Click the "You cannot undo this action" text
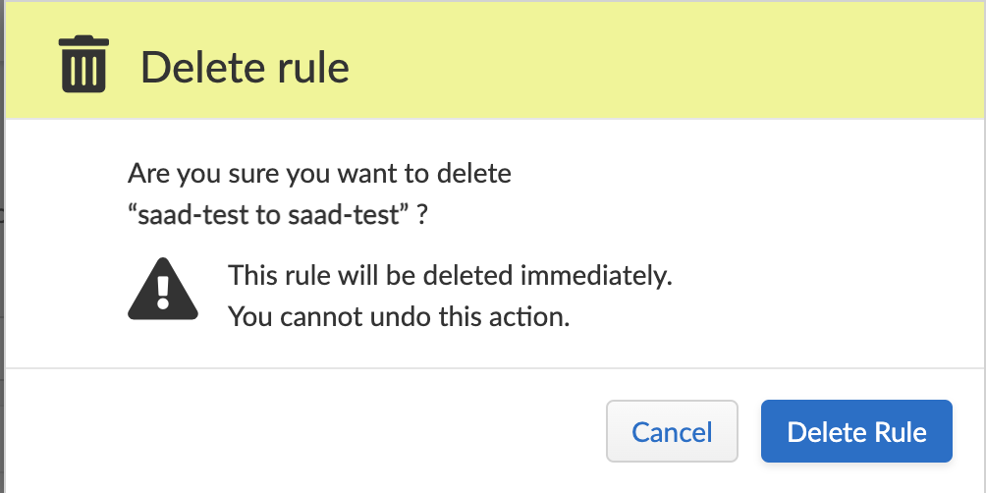Viewport: 986px width, 493px height. coord(399,317)
